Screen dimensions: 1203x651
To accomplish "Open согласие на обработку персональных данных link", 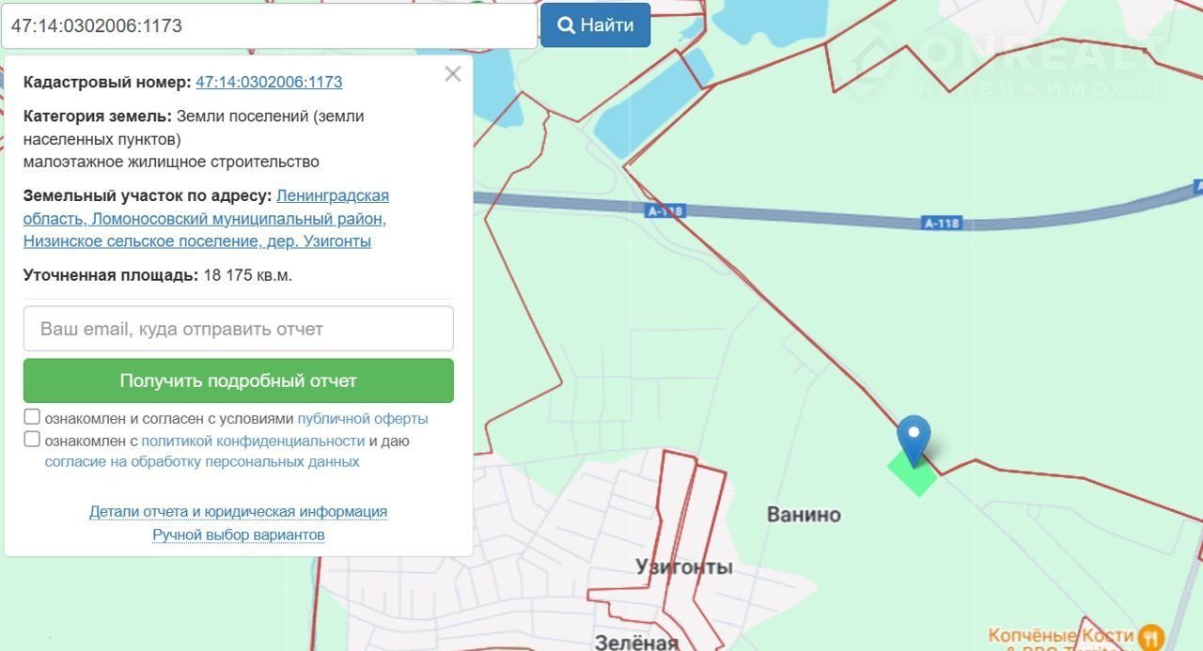I will (x=202, y=462).
